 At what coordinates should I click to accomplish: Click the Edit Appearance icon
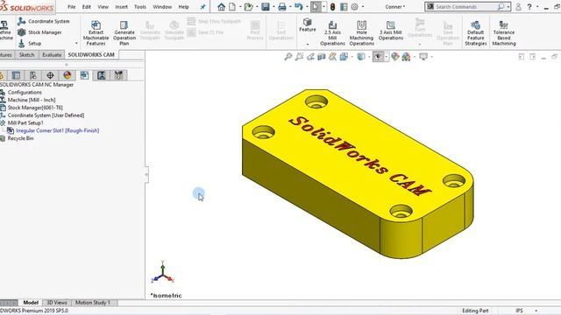(x=394, y=57)
